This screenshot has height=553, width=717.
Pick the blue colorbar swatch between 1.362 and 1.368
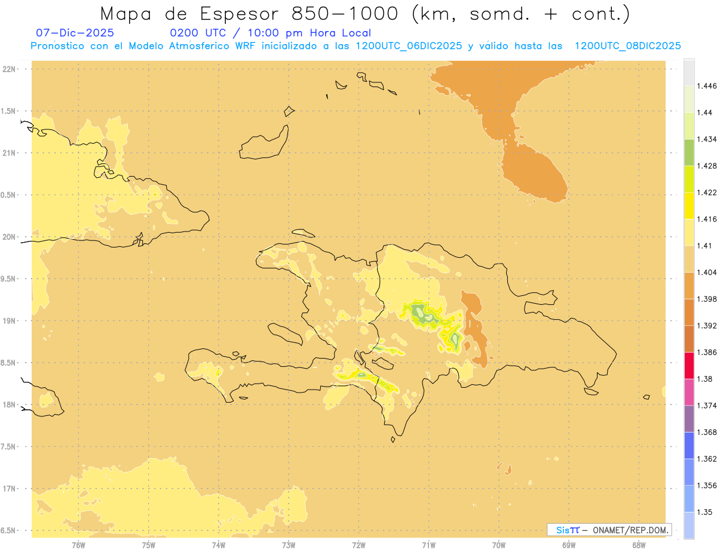click(689, 445)
